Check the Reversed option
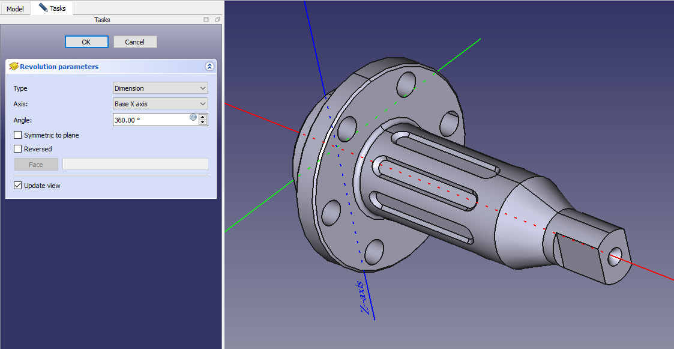The width and height of the screenshot is (674, 349). [18, 149]
